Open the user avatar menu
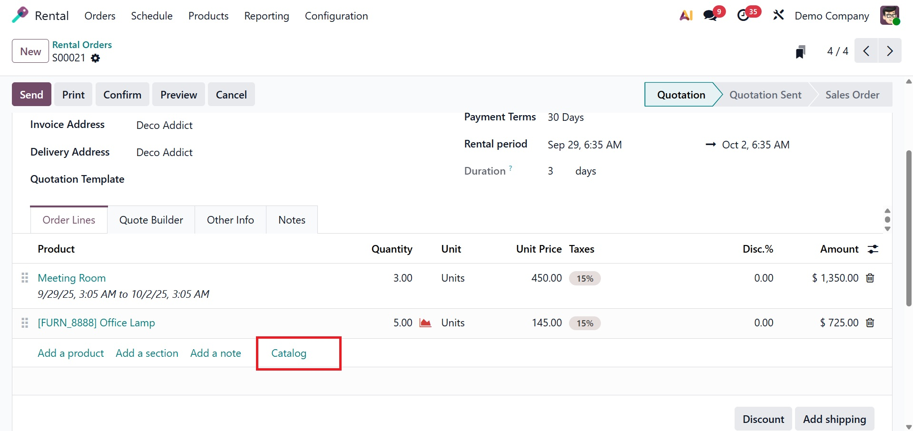Image resolution: width=913 pixels, height=431 pixels. [889, 16]
